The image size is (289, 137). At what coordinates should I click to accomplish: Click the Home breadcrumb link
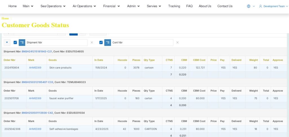5,18
